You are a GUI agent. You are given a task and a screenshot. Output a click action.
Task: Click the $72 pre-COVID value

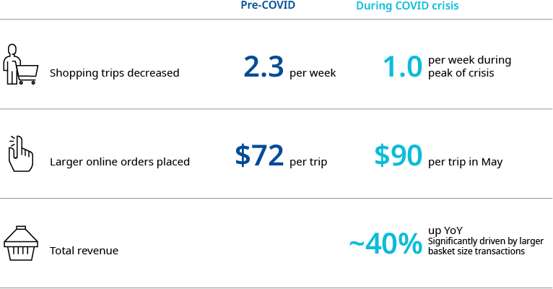[x=259, y=156]
